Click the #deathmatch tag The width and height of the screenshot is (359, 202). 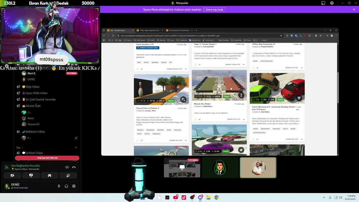point(265,129)
